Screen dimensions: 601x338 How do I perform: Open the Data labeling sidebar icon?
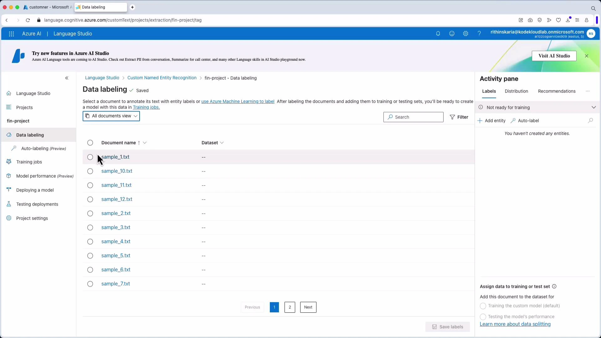[x=9, y=135]
